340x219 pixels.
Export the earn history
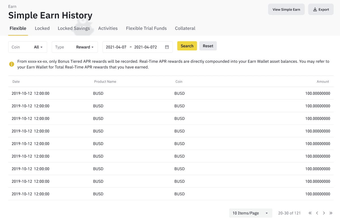click(321, 9)
